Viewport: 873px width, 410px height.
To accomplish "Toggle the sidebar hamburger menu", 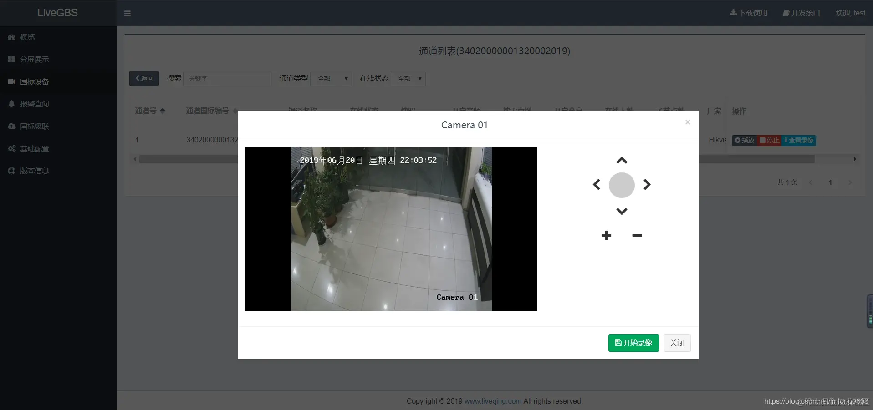I will [128, 13].
